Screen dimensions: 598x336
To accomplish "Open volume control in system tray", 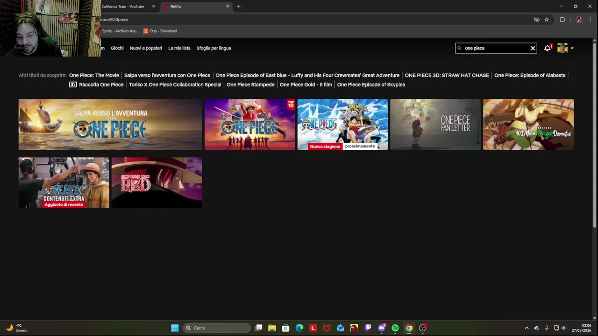I will 563,328.
